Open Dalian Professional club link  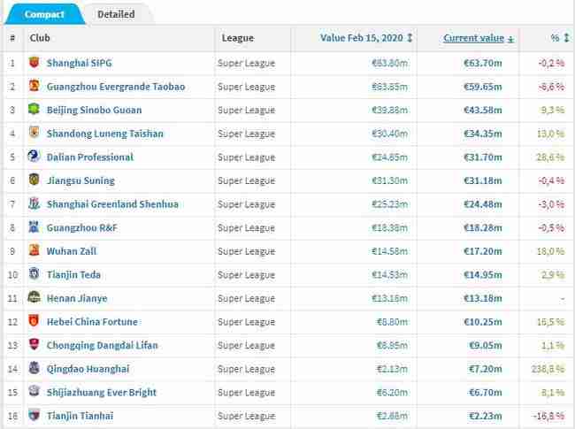90,157
